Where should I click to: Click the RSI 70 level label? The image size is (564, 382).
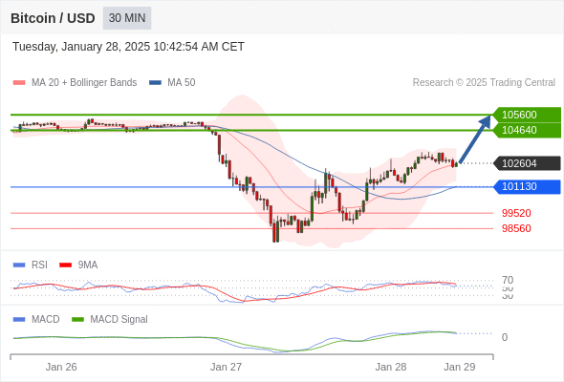(508, 280)
